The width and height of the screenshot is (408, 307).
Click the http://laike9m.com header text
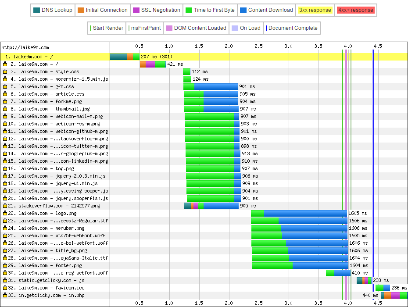[25, 48]
